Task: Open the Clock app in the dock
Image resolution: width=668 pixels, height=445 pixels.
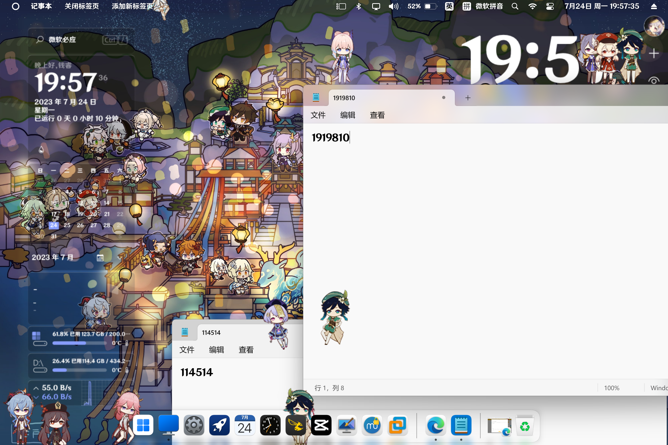Action: [270, 425]
